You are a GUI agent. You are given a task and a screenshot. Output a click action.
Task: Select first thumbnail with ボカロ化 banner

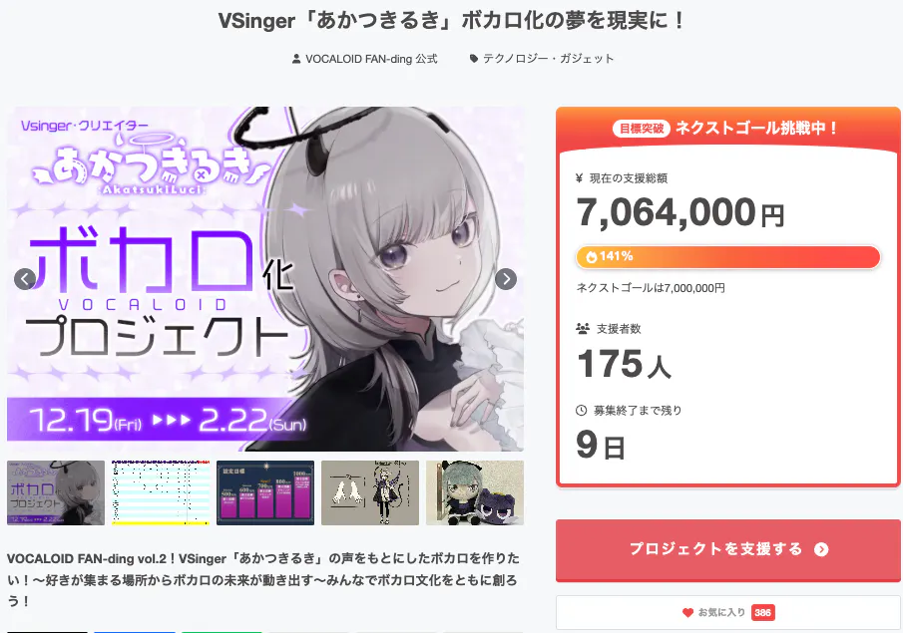coord(56,492)
